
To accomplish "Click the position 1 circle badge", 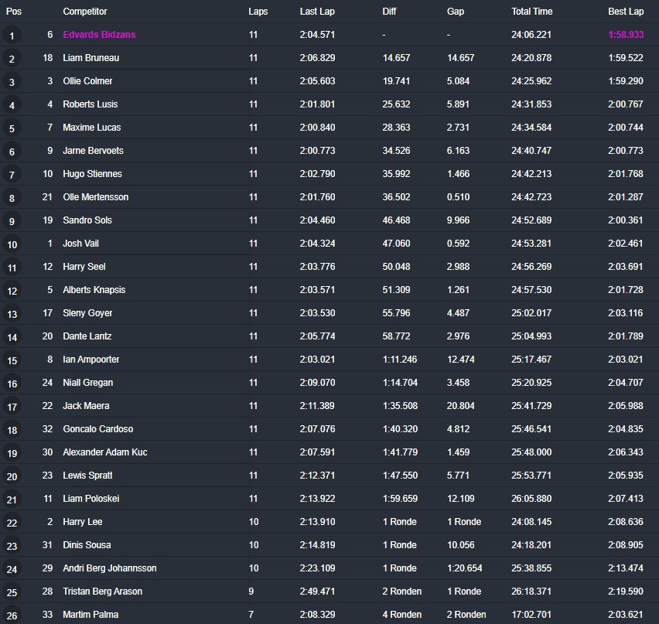I will [12, 36].
